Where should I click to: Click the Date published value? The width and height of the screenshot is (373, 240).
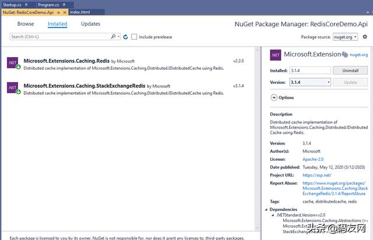[x=334, y=167]
